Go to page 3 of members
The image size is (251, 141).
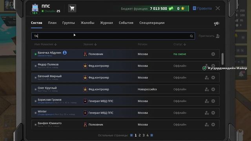point(144,135)
